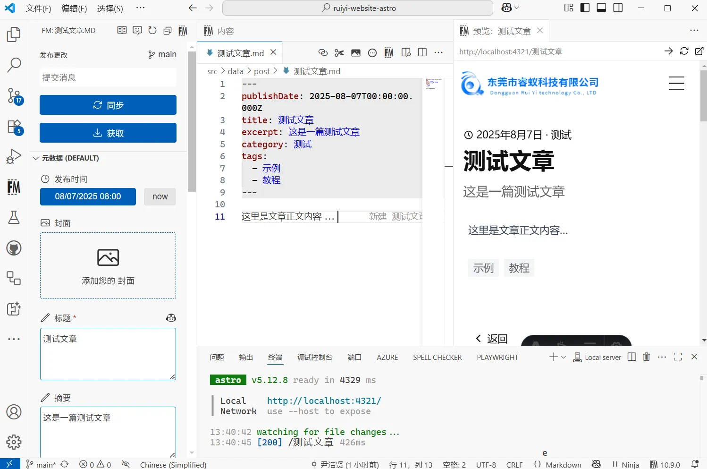Open the Search view in activity bar
707x469 pixels.
(x=14, y=65)
